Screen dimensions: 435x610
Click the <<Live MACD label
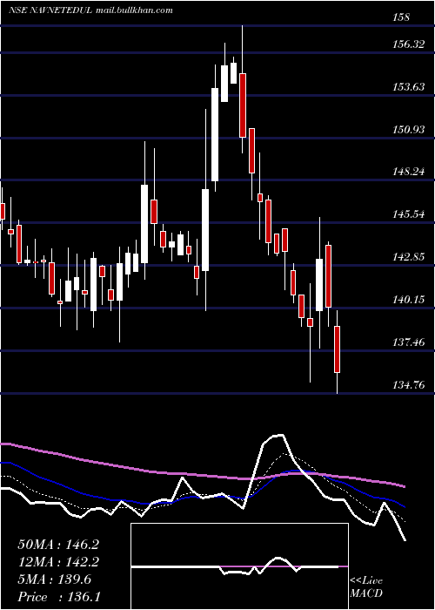(x=366, y=586)
